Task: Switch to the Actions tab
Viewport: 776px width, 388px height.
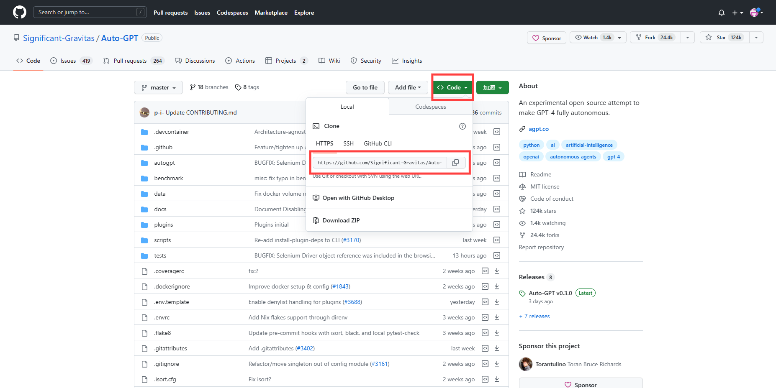Action: [240, 61]
